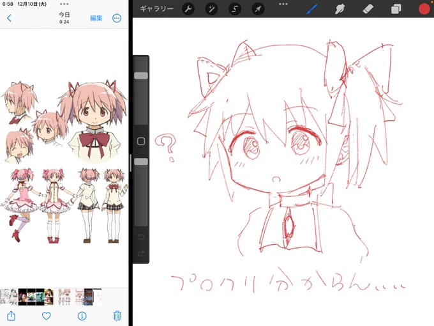Image resolution: width=434 pixels, height=326 pixels.
Task: Select the last pale pink sketch thumbnail
Action: 98,297
